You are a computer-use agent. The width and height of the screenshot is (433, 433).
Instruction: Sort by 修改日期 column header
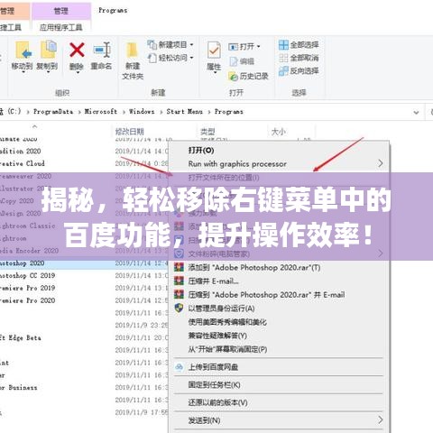pyautogui.click(x=129, y=132)
